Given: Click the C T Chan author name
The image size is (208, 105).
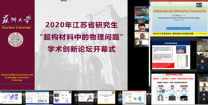Looking at the screenshot, I should point(176,15).
